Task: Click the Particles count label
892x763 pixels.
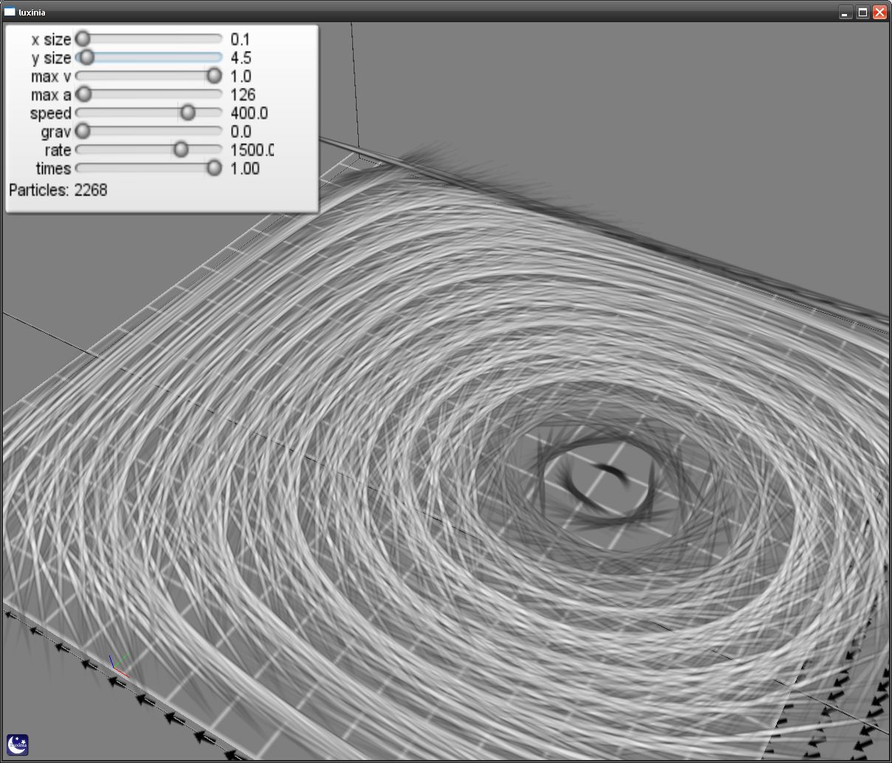Action: pos(58,190)
